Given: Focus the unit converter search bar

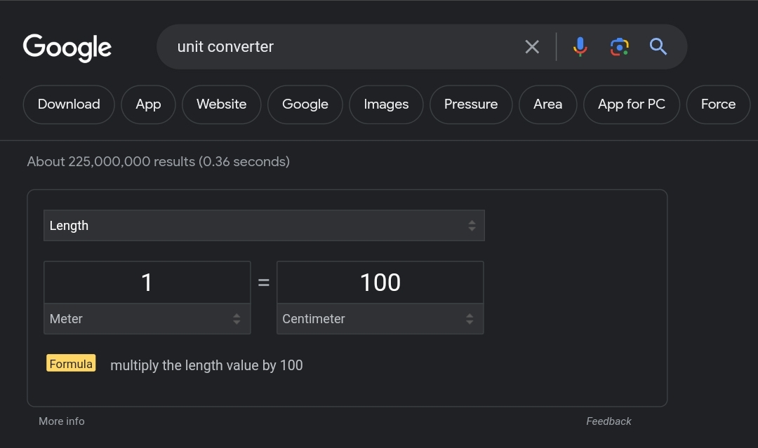Looking at the screenshot, I should (337, 47).
